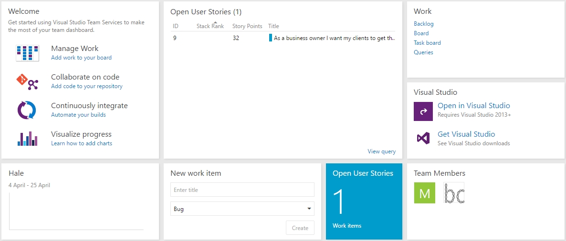Open the Board link

point(421,33)
